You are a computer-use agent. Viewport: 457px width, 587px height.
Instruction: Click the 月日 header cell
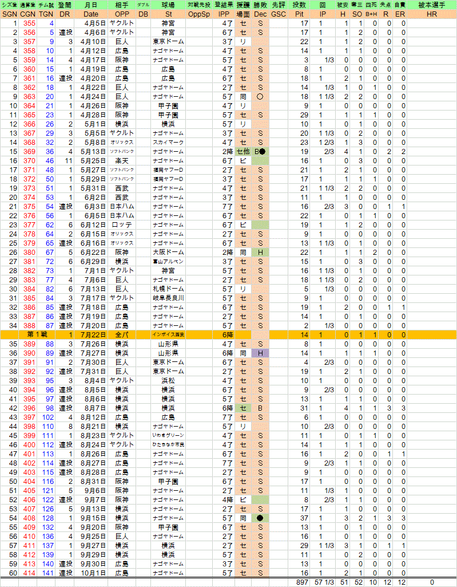(90, 5)
